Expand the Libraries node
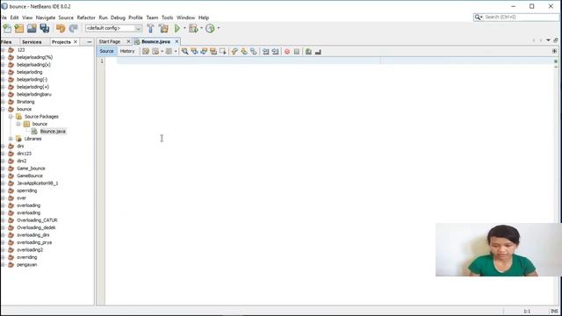This screenshot has width=562, height=316. (11, 139)
